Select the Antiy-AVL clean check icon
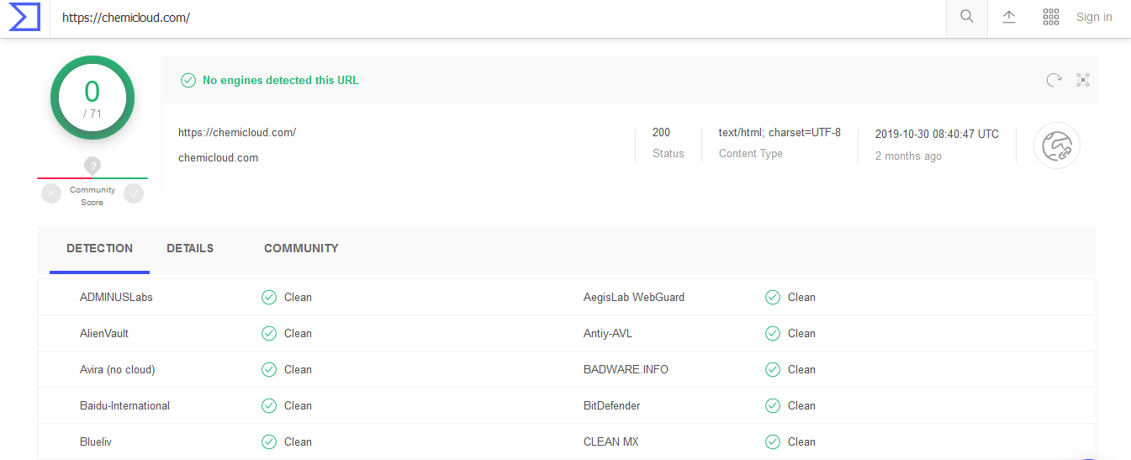The height and width of the screenshot is (460, 1131). point(773,333)
